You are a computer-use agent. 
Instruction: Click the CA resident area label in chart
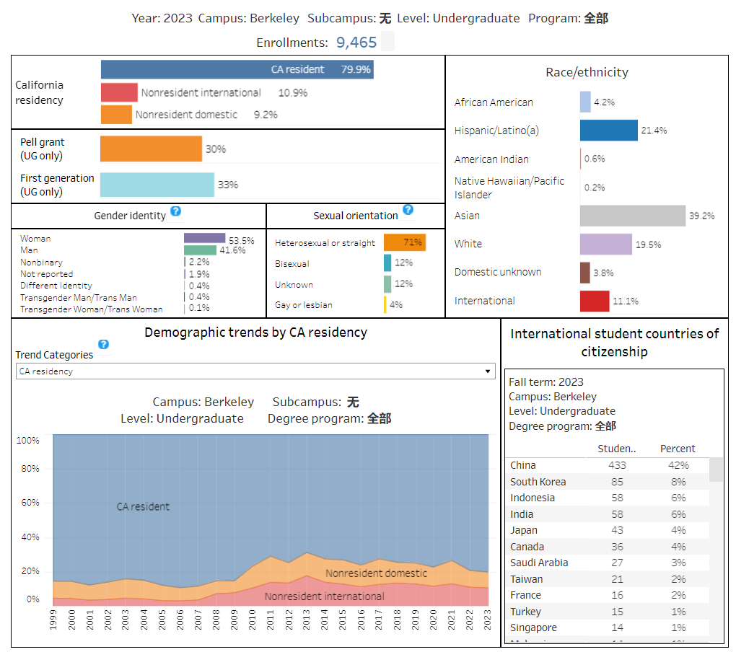click(x=143, y=506)
